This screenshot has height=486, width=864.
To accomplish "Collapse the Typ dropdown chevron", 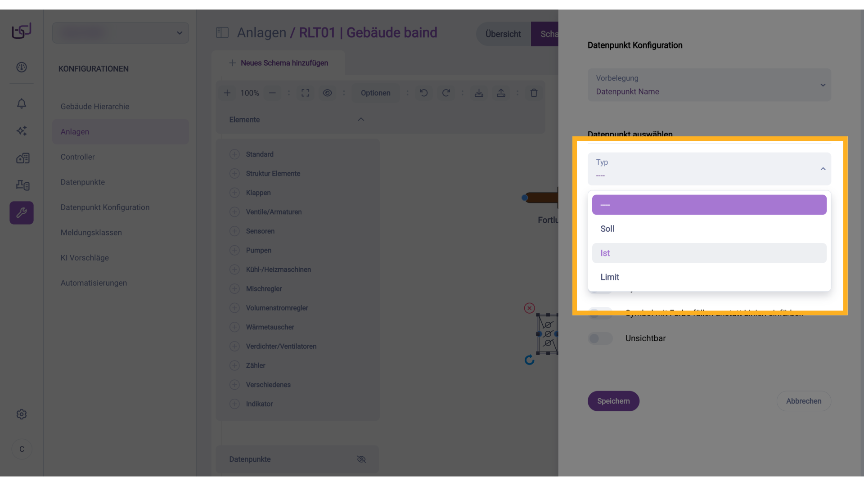I will click(823, 169).
